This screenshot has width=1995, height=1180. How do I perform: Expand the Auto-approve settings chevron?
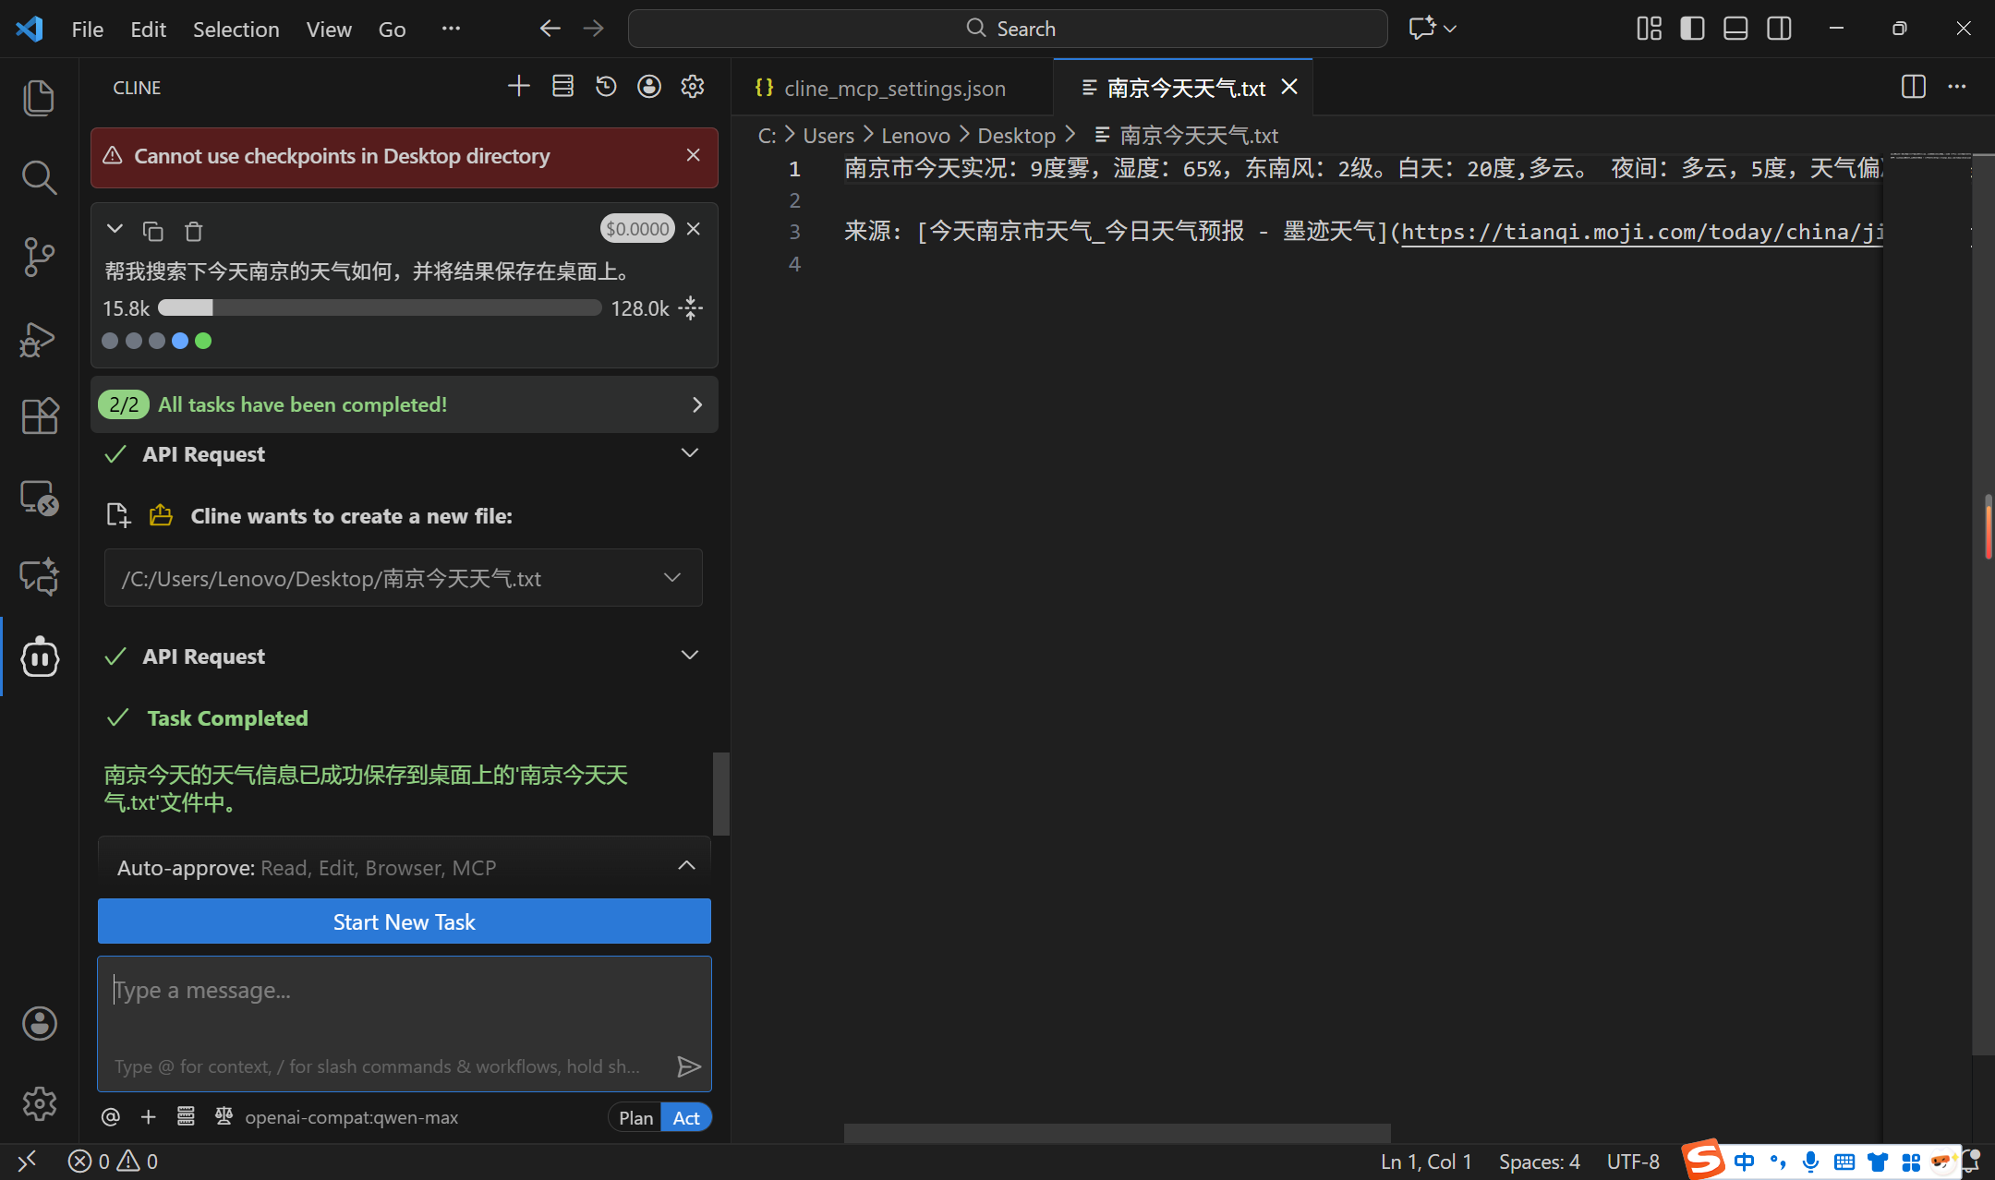pyautogui.click(x=686, y=866)
